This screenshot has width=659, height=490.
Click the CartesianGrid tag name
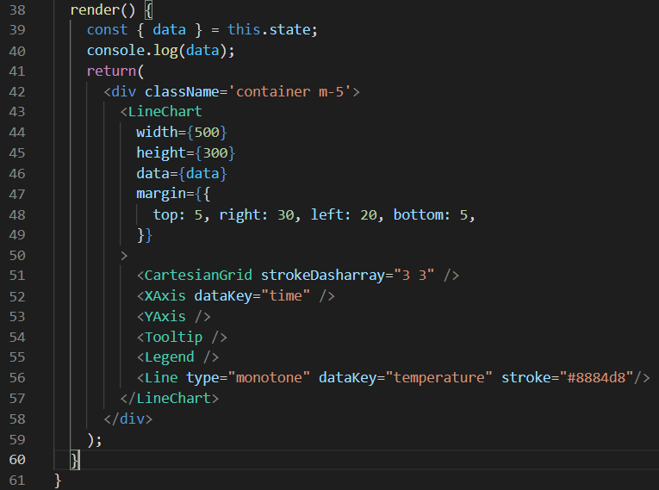[198, 276]
